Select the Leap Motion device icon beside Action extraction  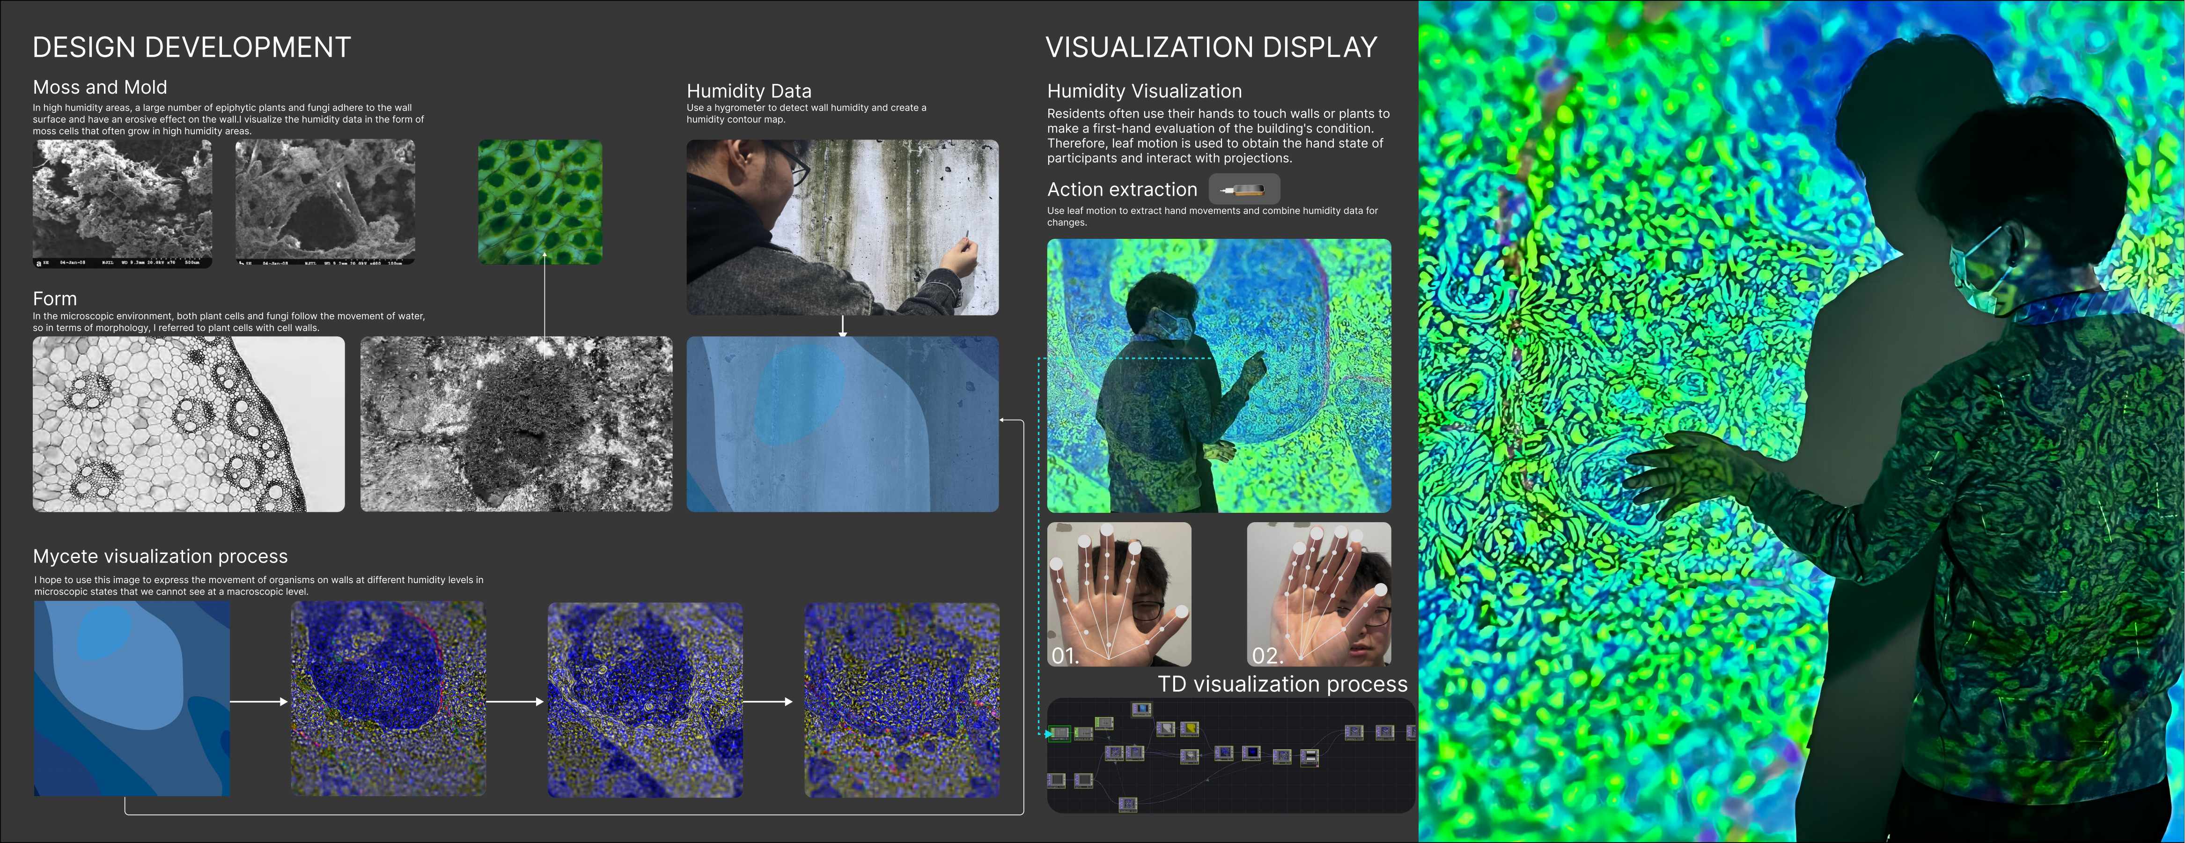[1243, 189]
